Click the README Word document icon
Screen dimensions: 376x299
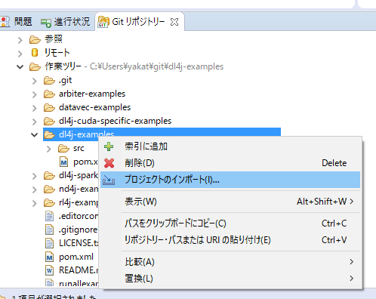pos(49,270)
